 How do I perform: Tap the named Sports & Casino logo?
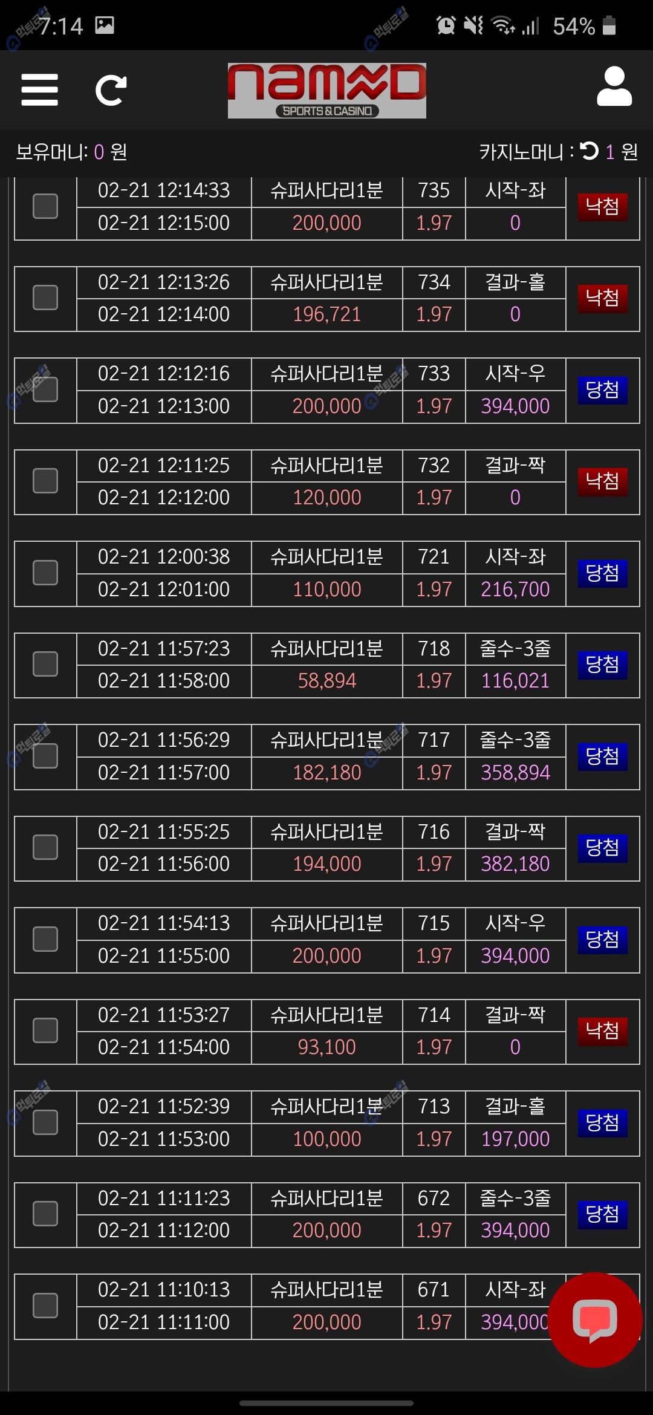pos(326,91)
